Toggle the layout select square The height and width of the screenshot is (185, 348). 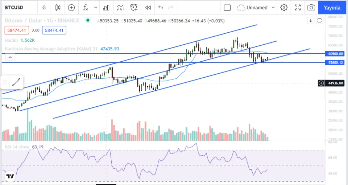(x=227, y=7)
